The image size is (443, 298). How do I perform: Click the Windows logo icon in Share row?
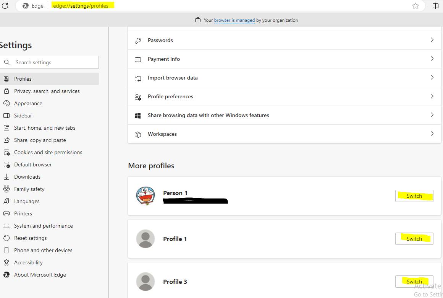(x=138, y=116)
